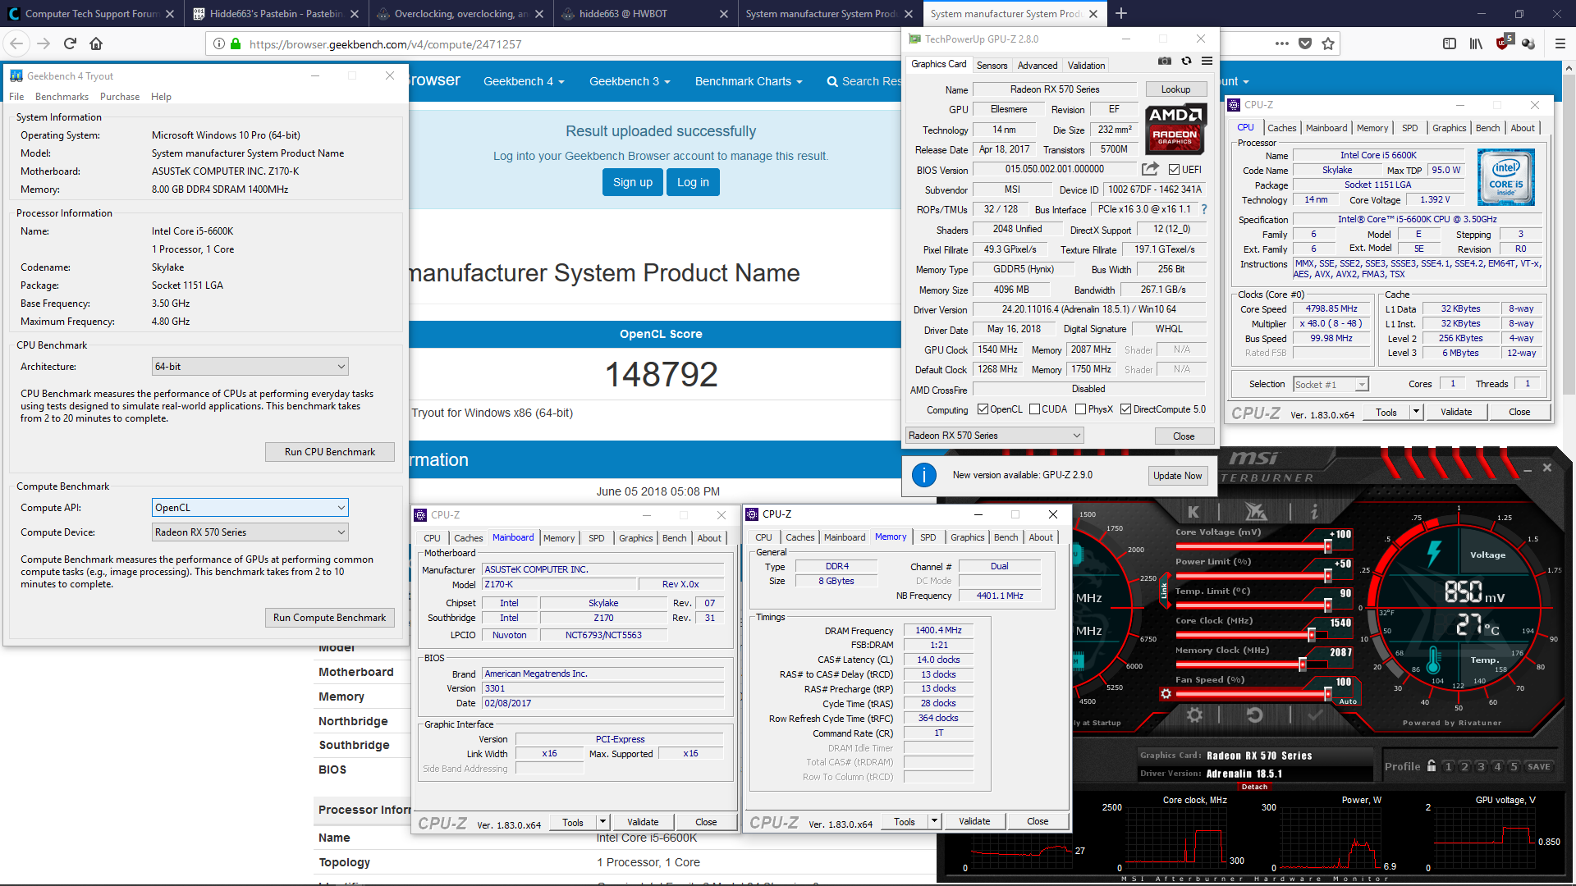Open the Help menu in Geekbench Tryout
1576x886 pixels.
click(x=161, y=97)
